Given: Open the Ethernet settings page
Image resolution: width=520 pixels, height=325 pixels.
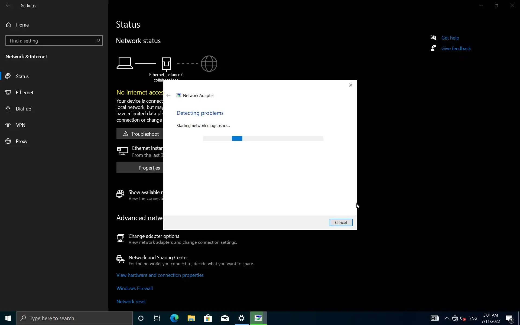Looking at the screenshot, I should click(x=24, y=93).
